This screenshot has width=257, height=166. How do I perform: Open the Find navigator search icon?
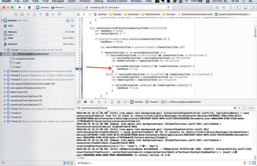point(28,15)
